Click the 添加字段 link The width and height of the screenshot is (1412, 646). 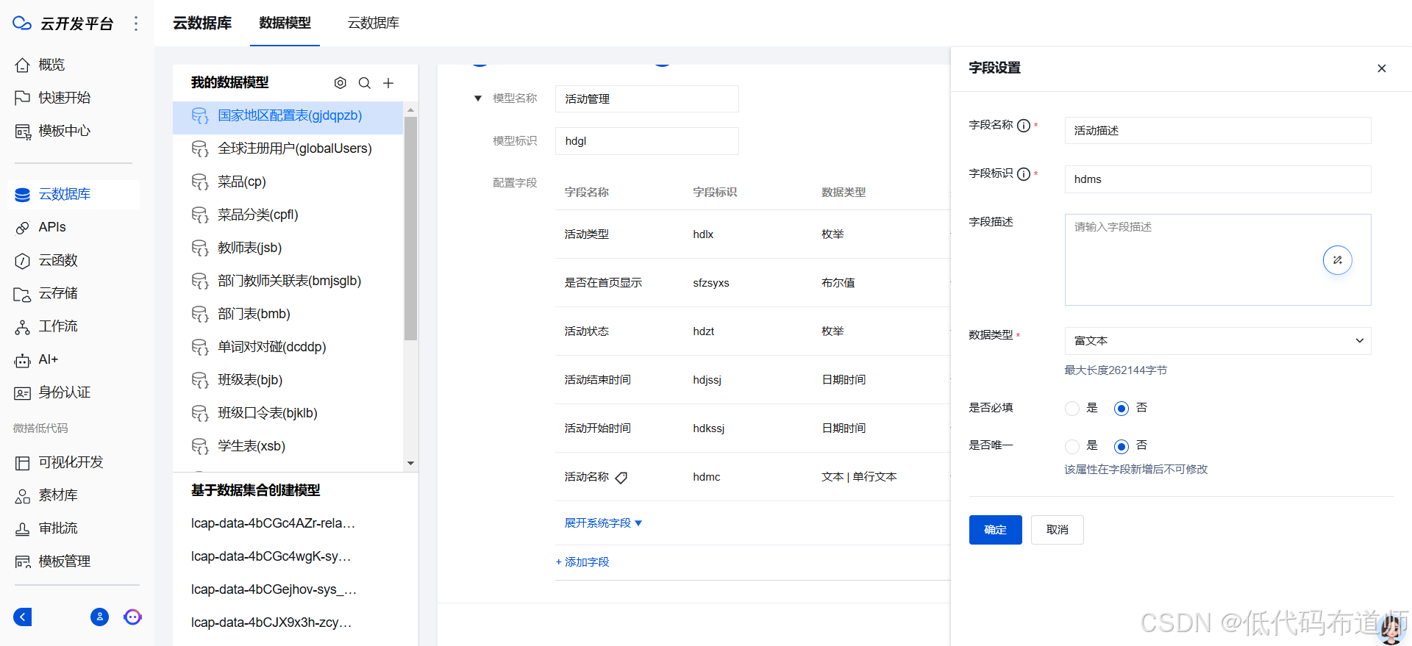coord(582,562)
